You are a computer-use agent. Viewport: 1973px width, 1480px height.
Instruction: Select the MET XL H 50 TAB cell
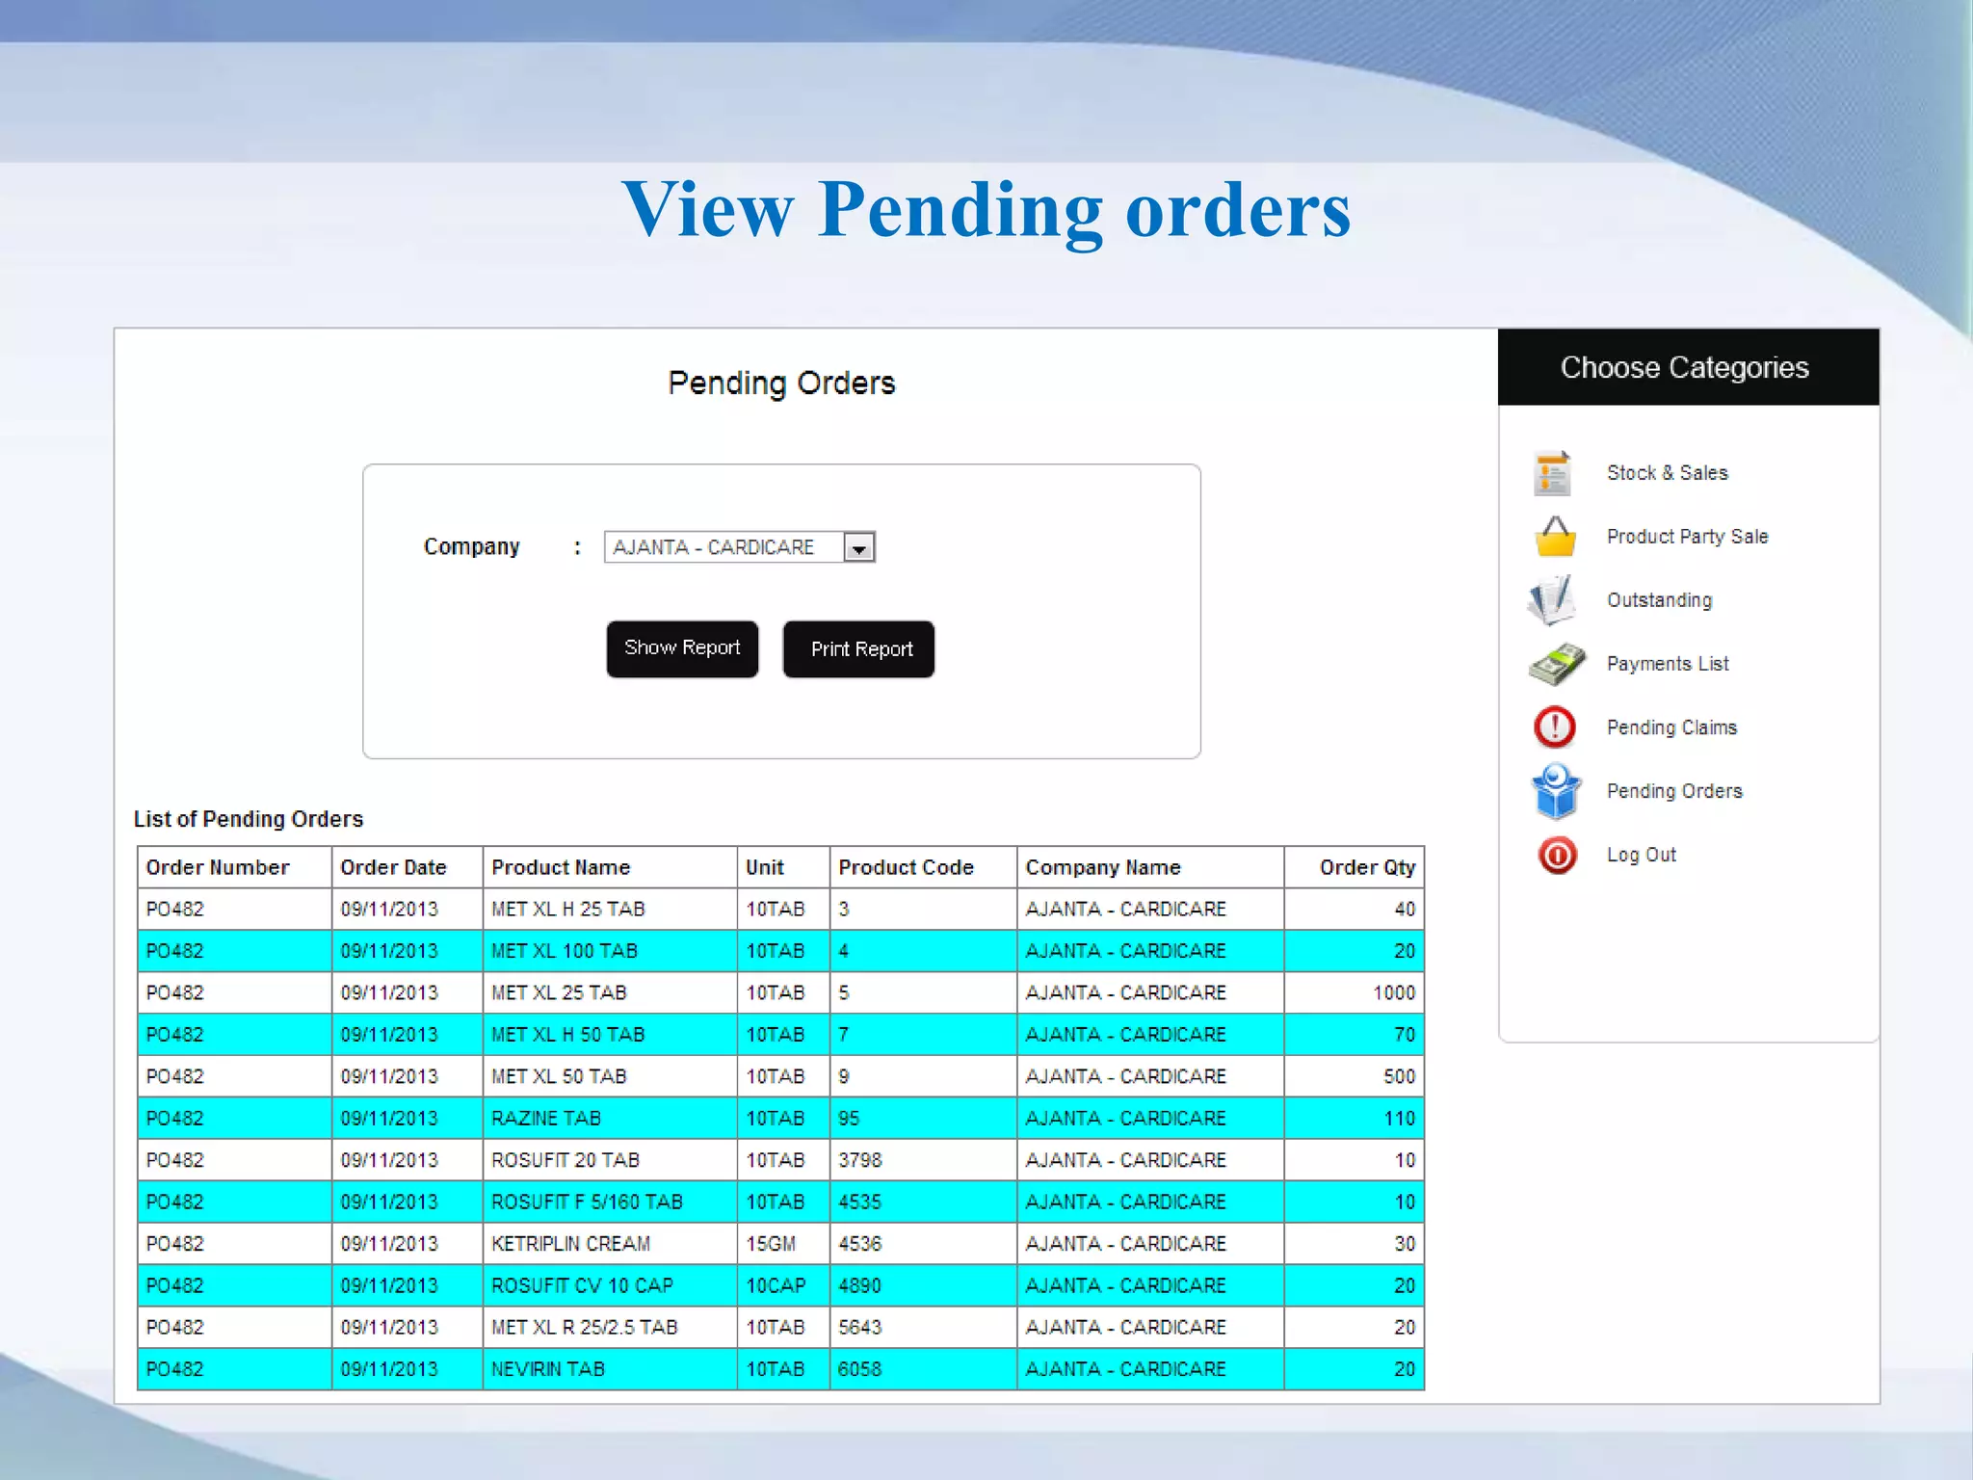pos(610,1035)
